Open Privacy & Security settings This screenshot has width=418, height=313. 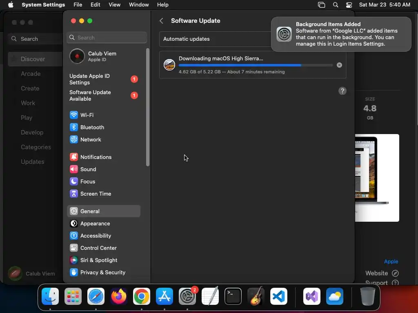103,273
